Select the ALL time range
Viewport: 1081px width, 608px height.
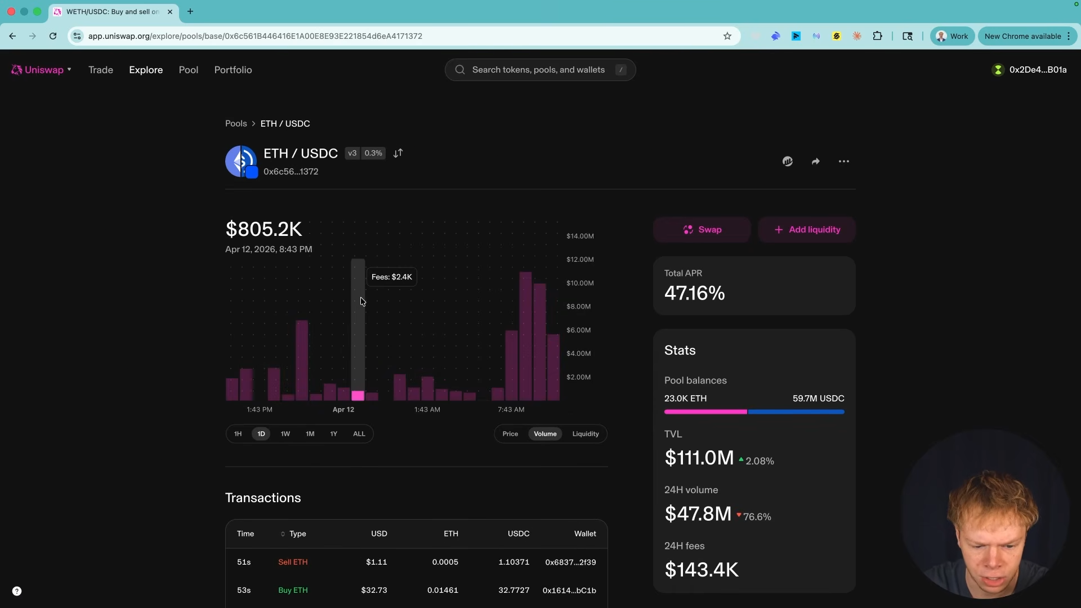pos(359,434)
